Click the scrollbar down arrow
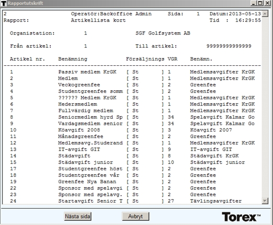273x225 pixels. pos(265,201)
